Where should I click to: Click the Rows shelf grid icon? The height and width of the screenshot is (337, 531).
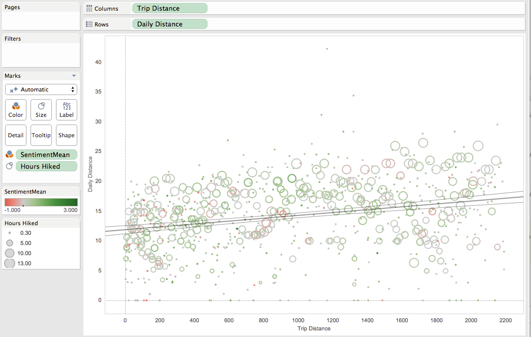pos(89,24)
